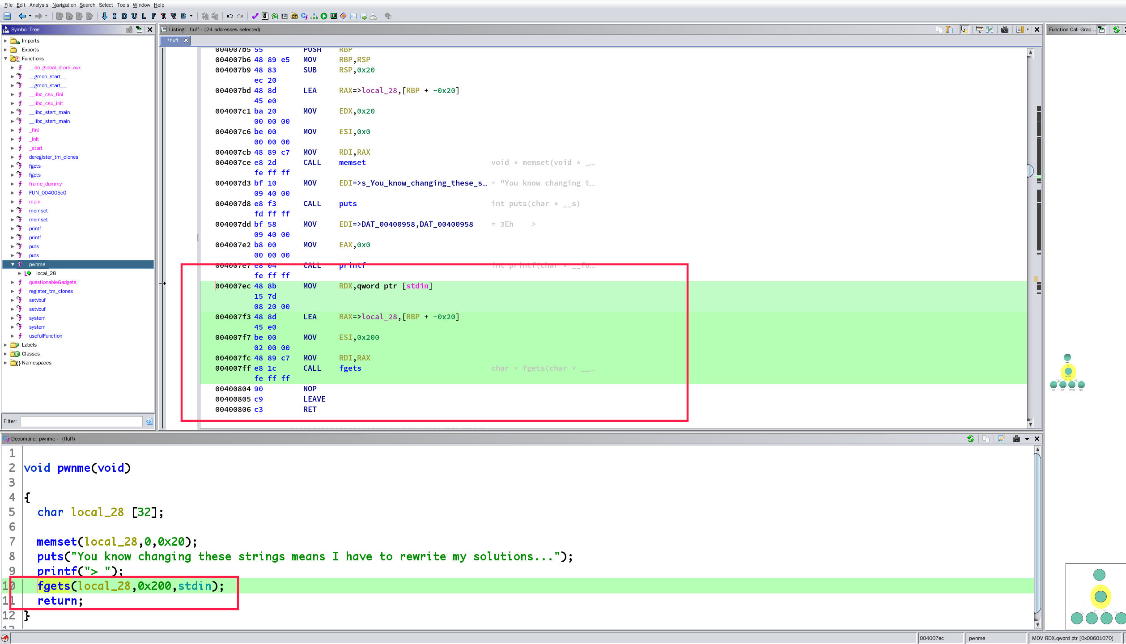Click the Listing vertical scrollbar down arrow
1126x644 pixels.
[x=1030, y=424]
